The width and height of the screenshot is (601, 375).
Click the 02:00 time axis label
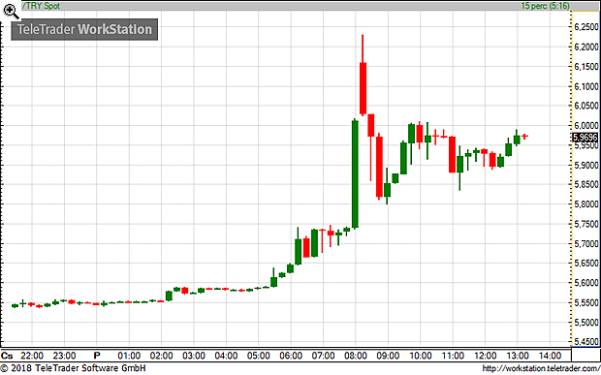tap(161, 355)
